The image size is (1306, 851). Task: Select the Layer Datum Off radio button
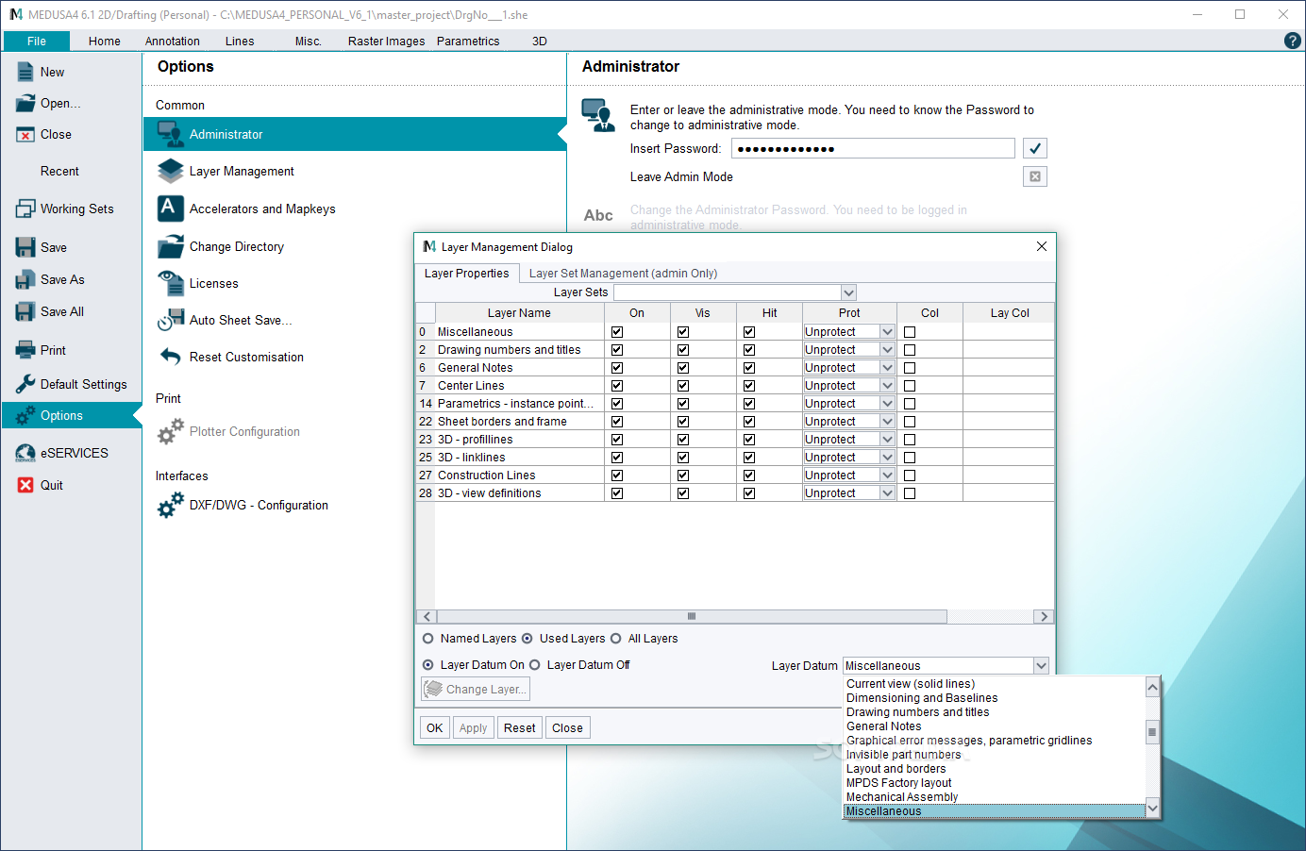click(x=535, y=665)
